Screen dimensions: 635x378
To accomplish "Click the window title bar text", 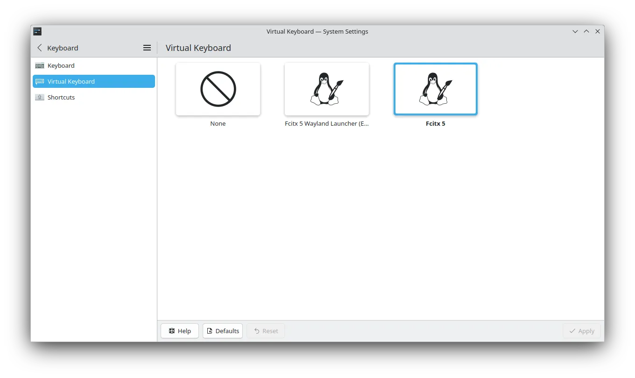I will pos(317,31).
